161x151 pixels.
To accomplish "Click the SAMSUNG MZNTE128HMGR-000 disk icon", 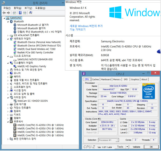I will pyautogui.click(x=15, y=60).
